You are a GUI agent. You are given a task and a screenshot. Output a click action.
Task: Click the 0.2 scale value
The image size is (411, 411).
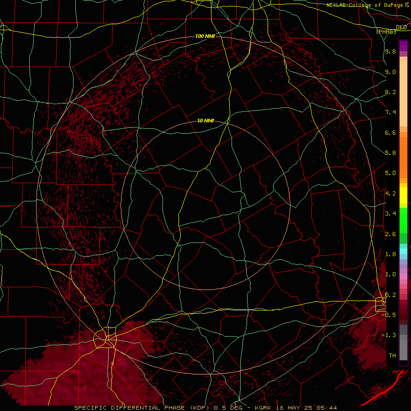390,295
